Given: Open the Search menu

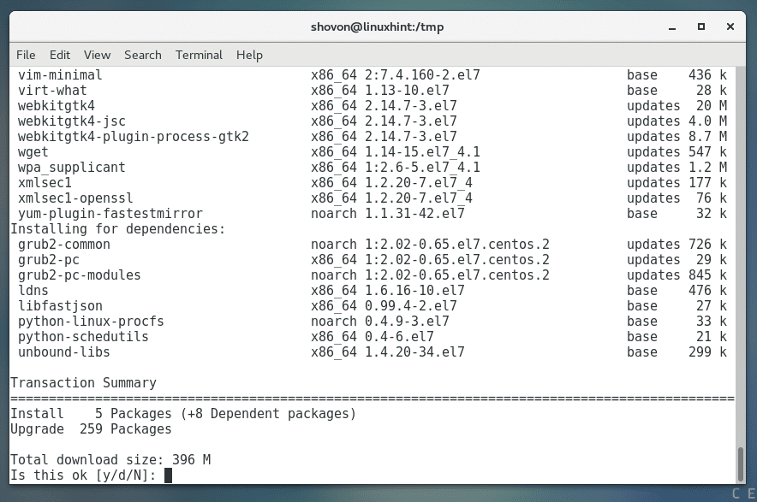Looking at the screenshot, I should 143,55.
